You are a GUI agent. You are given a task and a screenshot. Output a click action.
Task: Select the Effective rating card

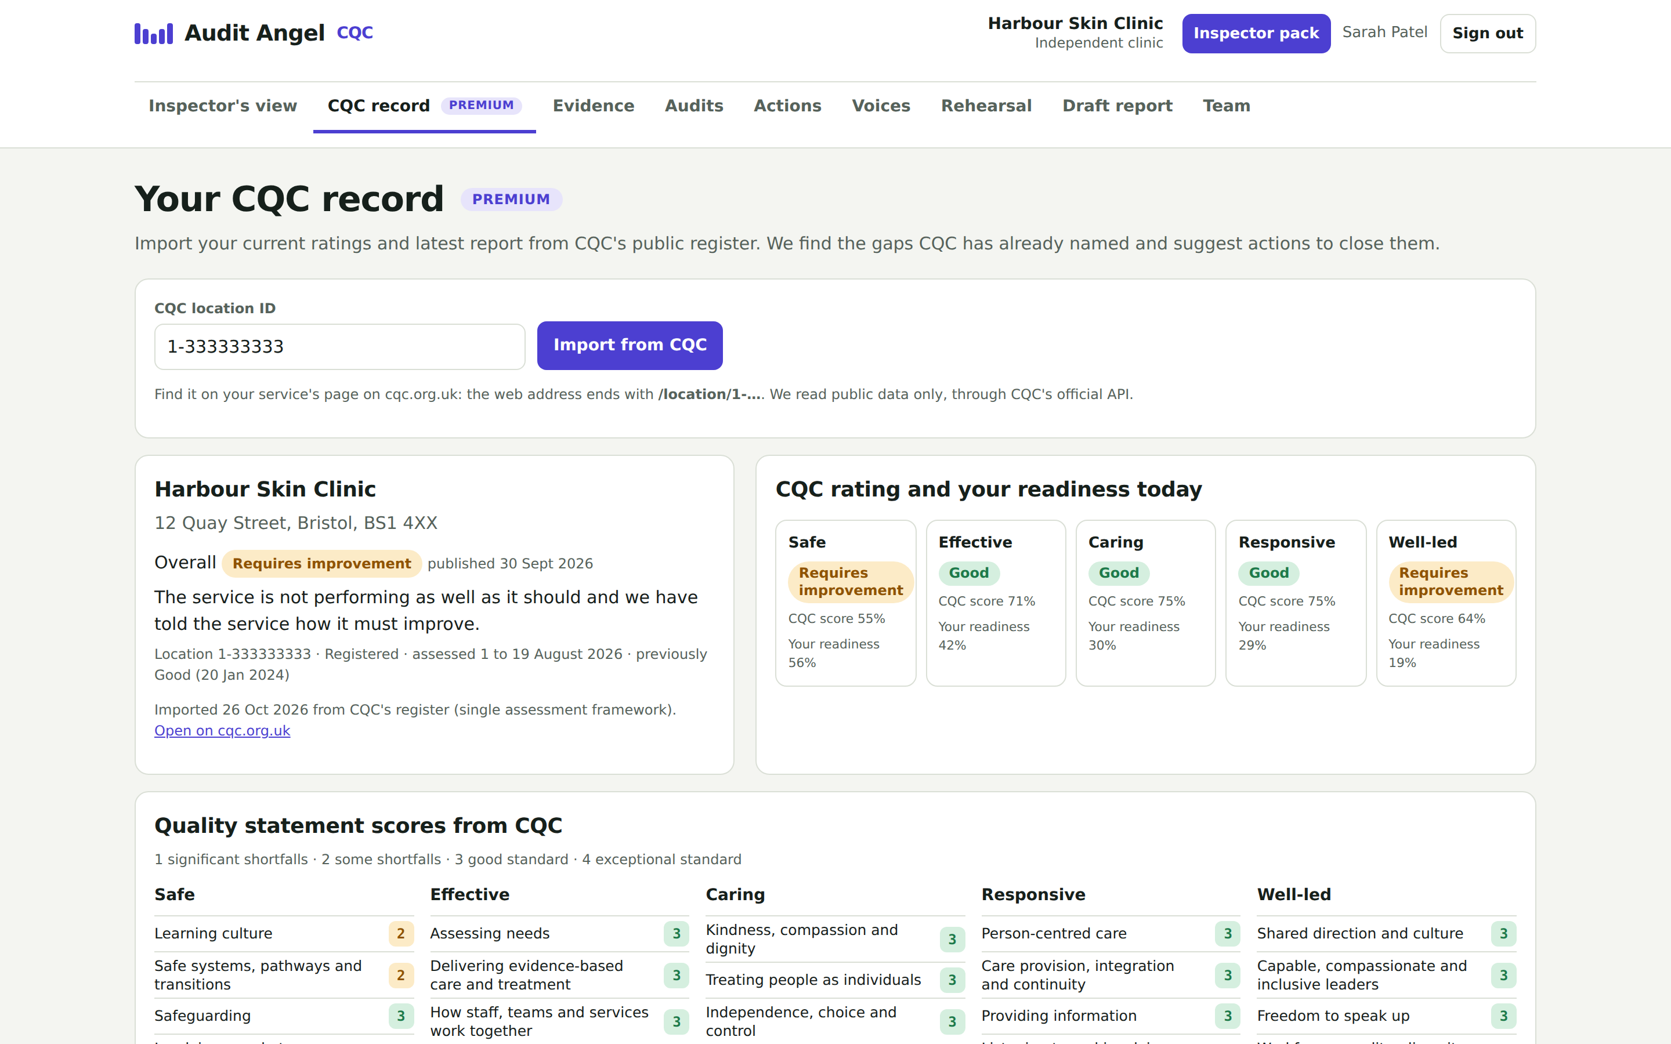pyautogui.click(x=996, y=603)
